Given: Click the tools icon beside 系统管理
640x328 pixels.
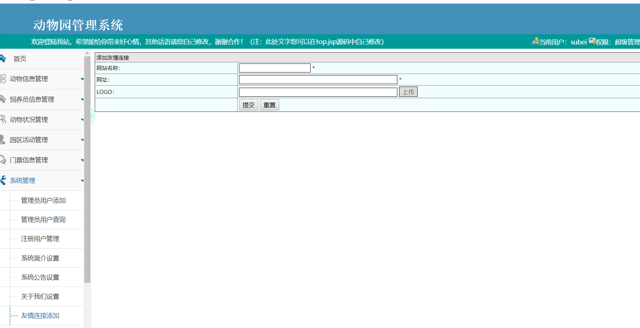Looking at the screenshot, I should click(3, 180).
